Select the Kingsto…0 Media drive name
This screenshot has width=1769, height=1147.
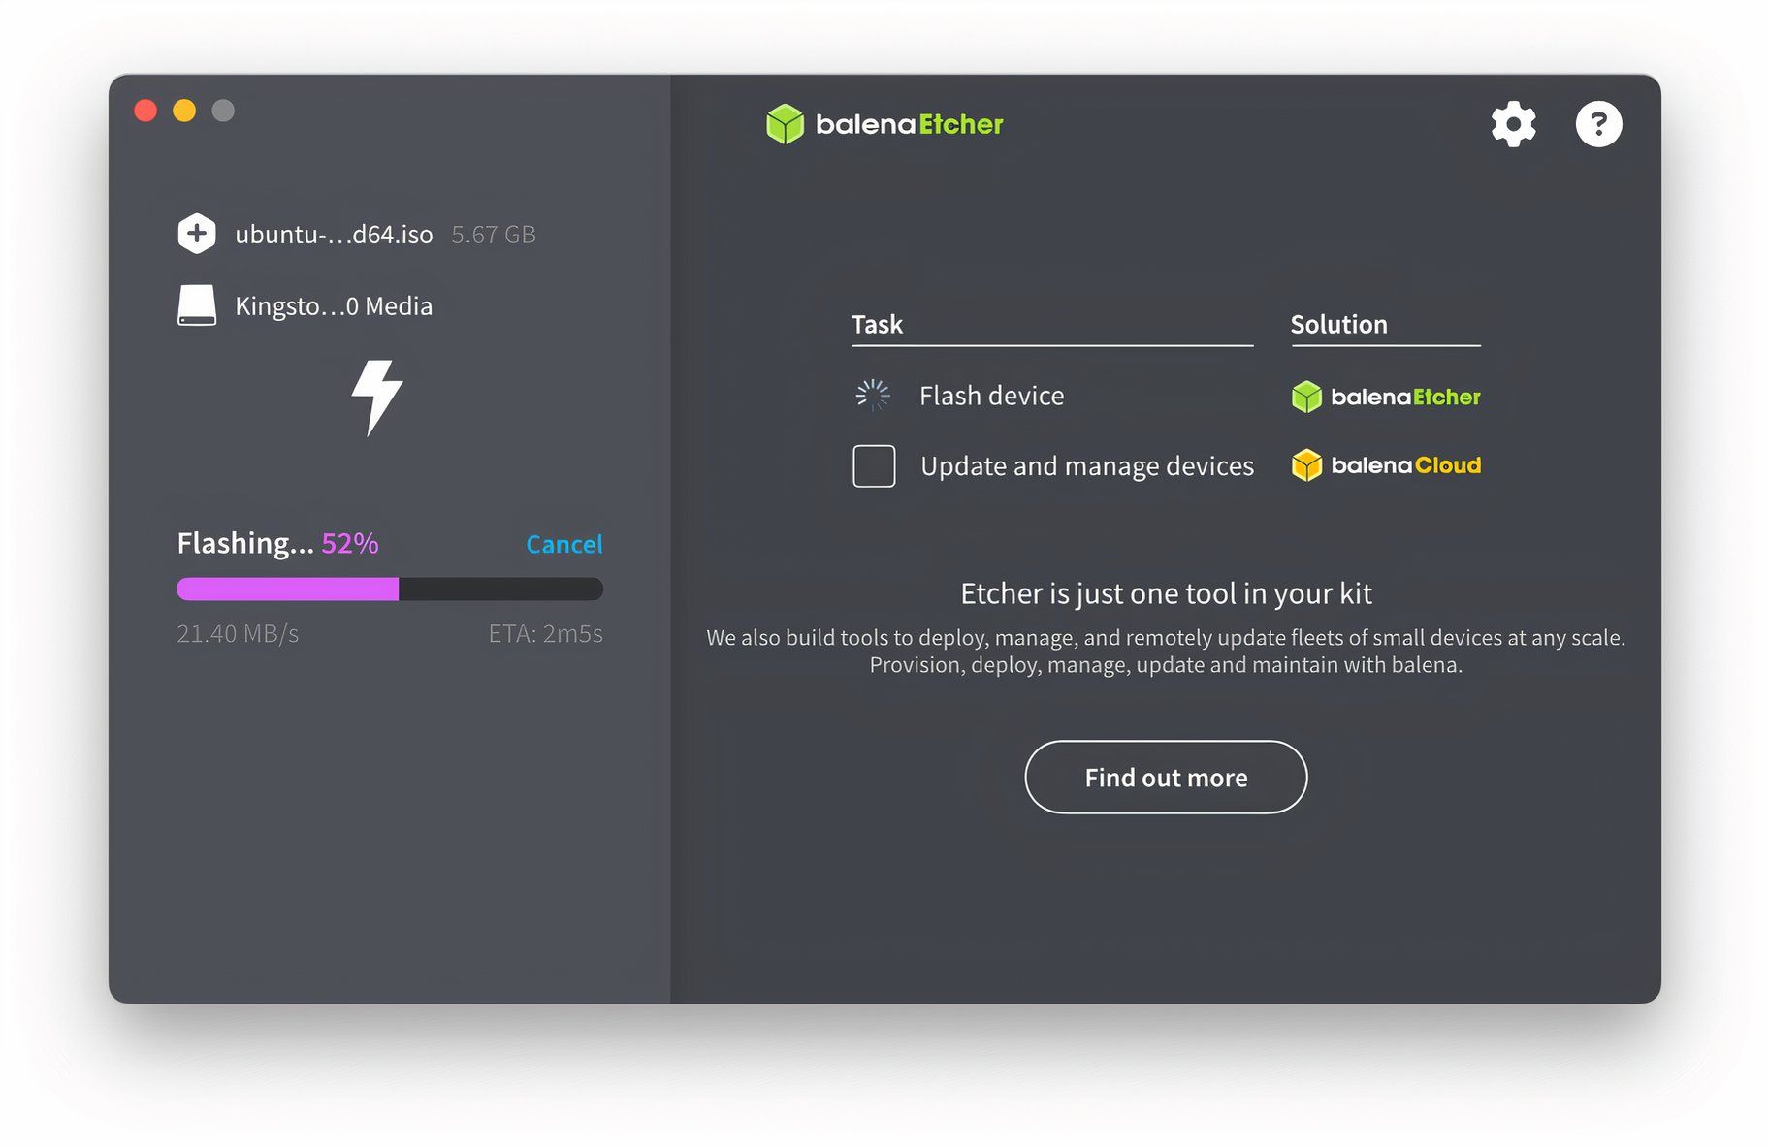pyautogui.click(x=334, y=306)
